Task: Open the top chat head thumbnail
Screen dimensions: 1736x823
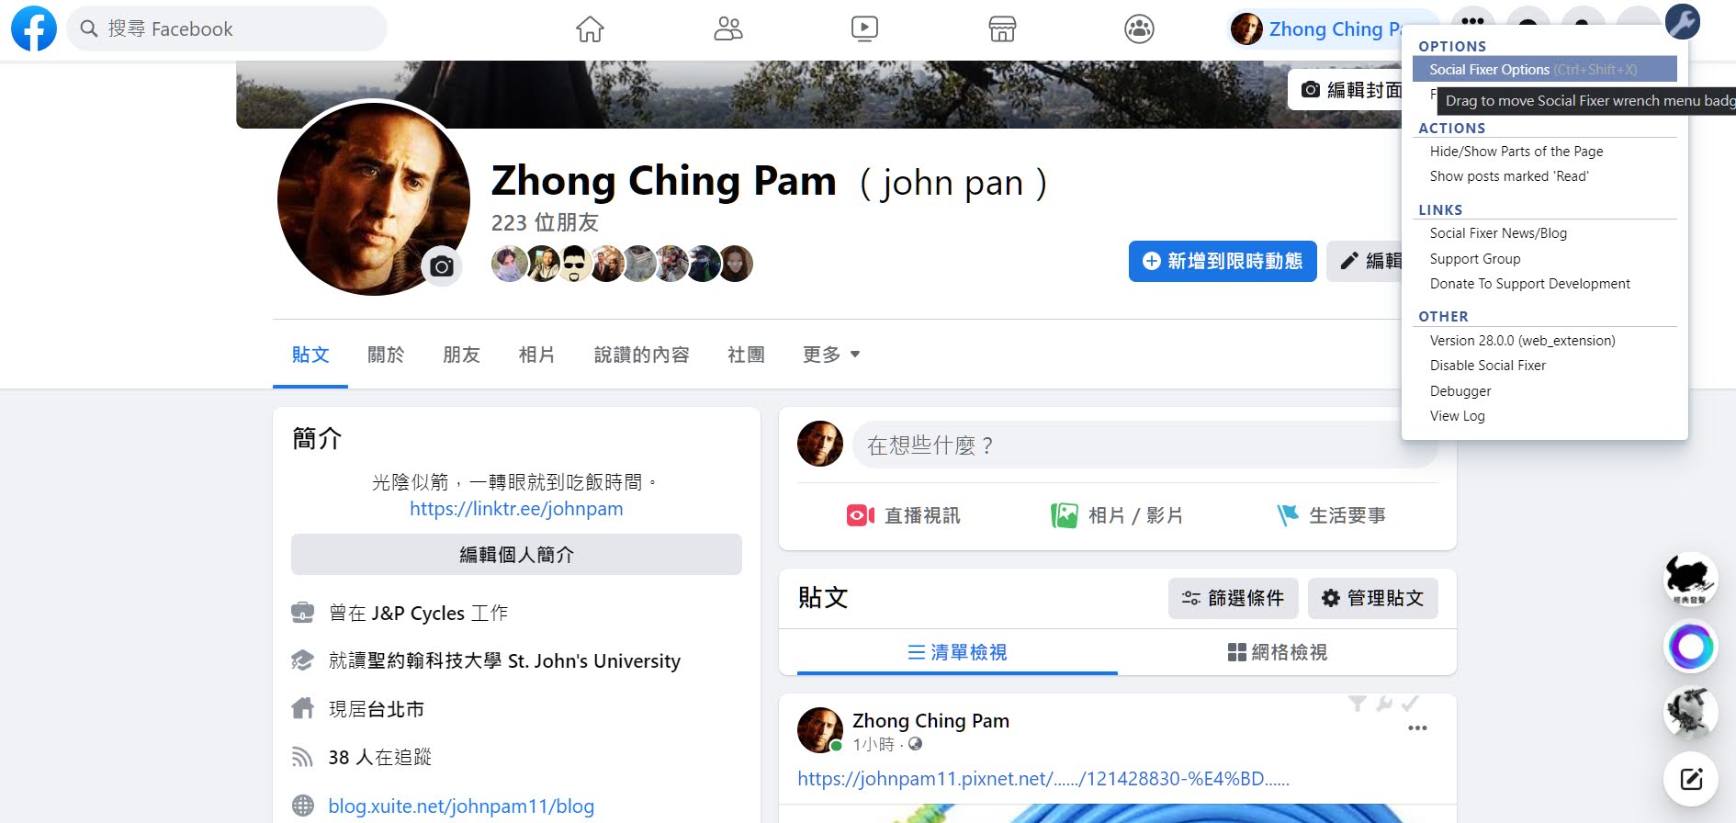Action: (1691, 579)
